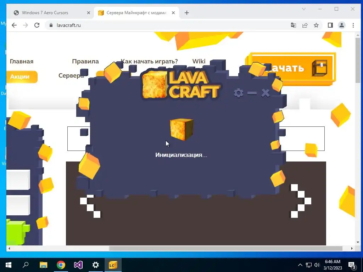The image size is (363, 272).
Task: Open Главная menu item
Action: pyautogui.click(x=22, y=61)
